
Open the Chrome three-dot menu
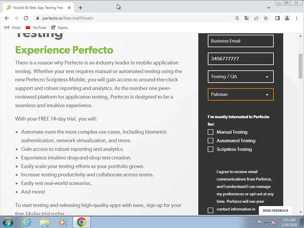tap(297, 18)
